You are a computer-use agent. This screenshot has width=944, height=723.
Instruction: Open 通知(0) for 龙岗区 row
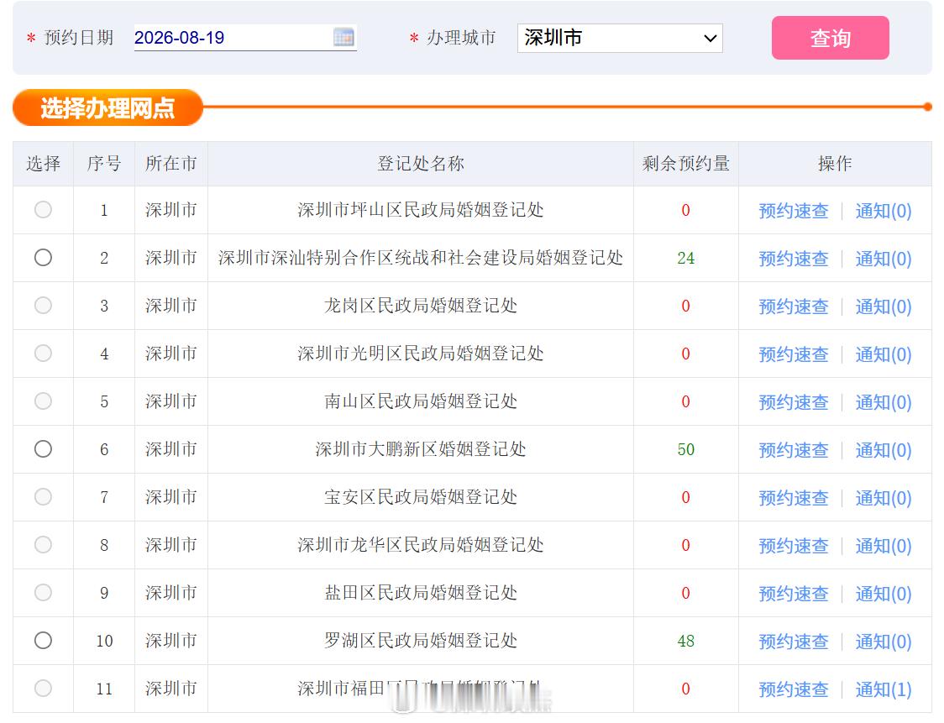[x=884, y=306]
